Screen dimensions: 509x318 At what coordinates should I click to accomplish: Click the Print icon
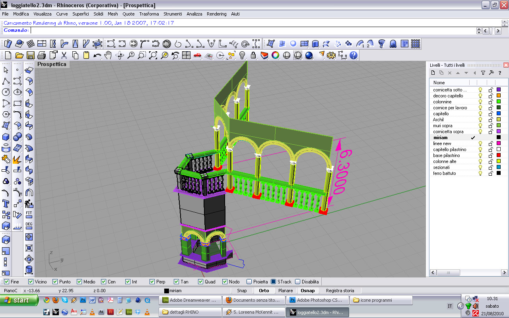pos(41,55)
